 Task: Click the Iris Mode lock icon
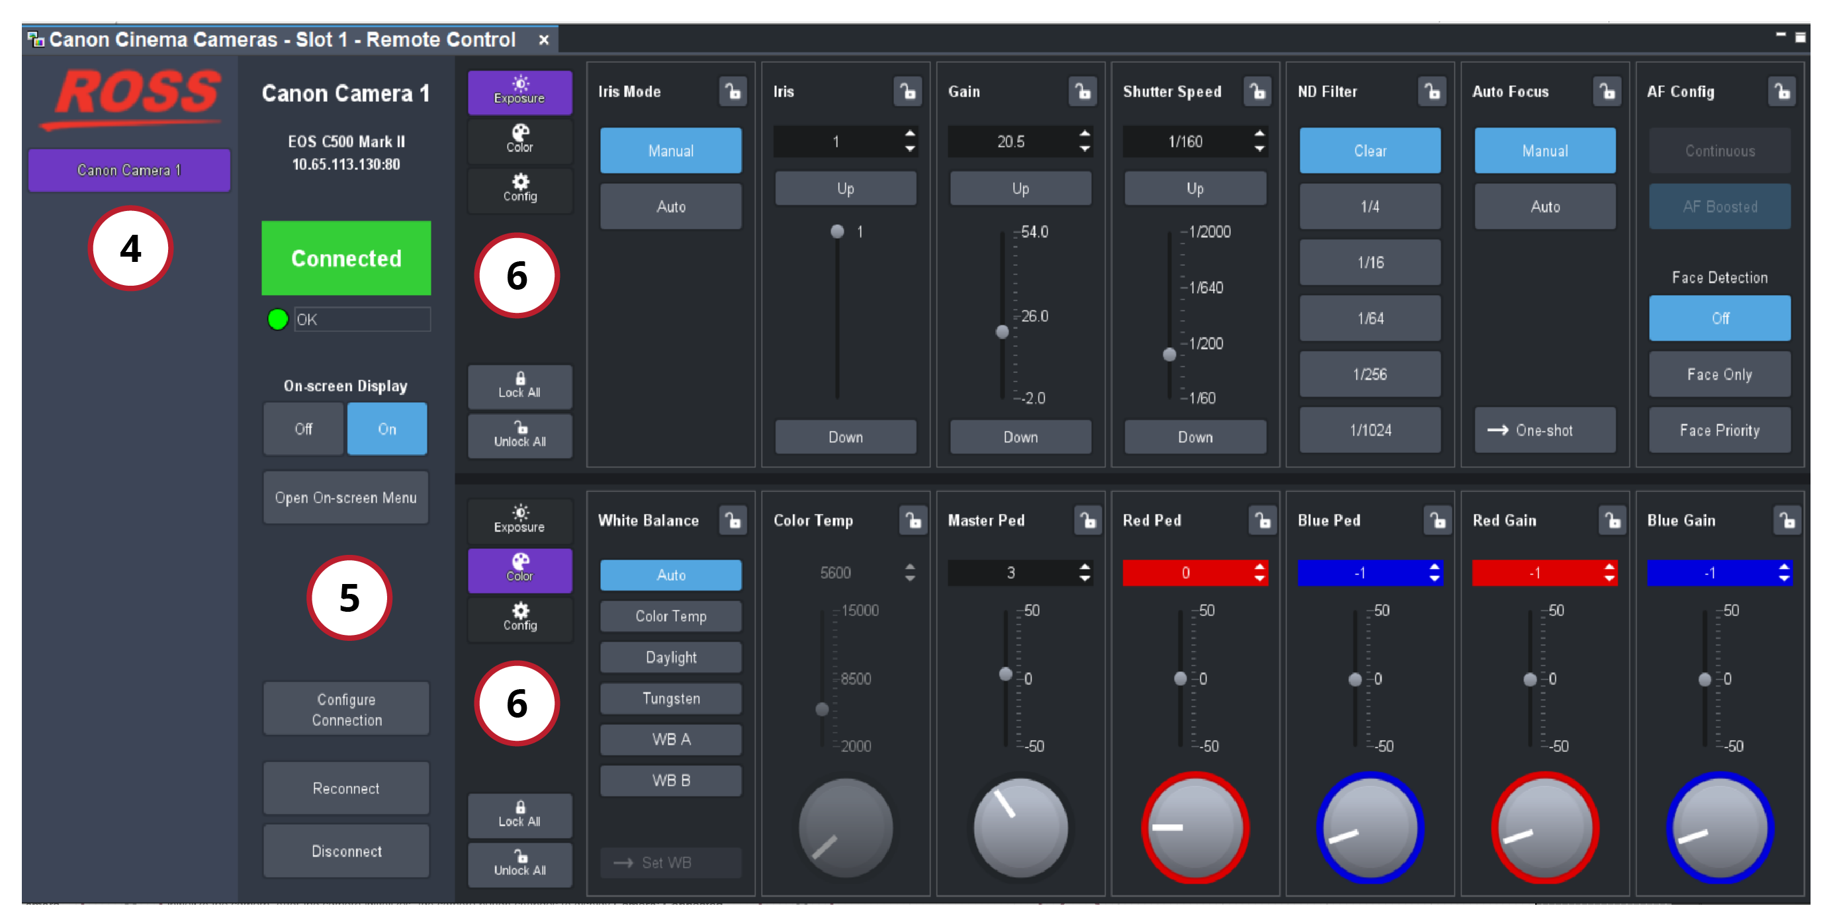click(733, 92)
